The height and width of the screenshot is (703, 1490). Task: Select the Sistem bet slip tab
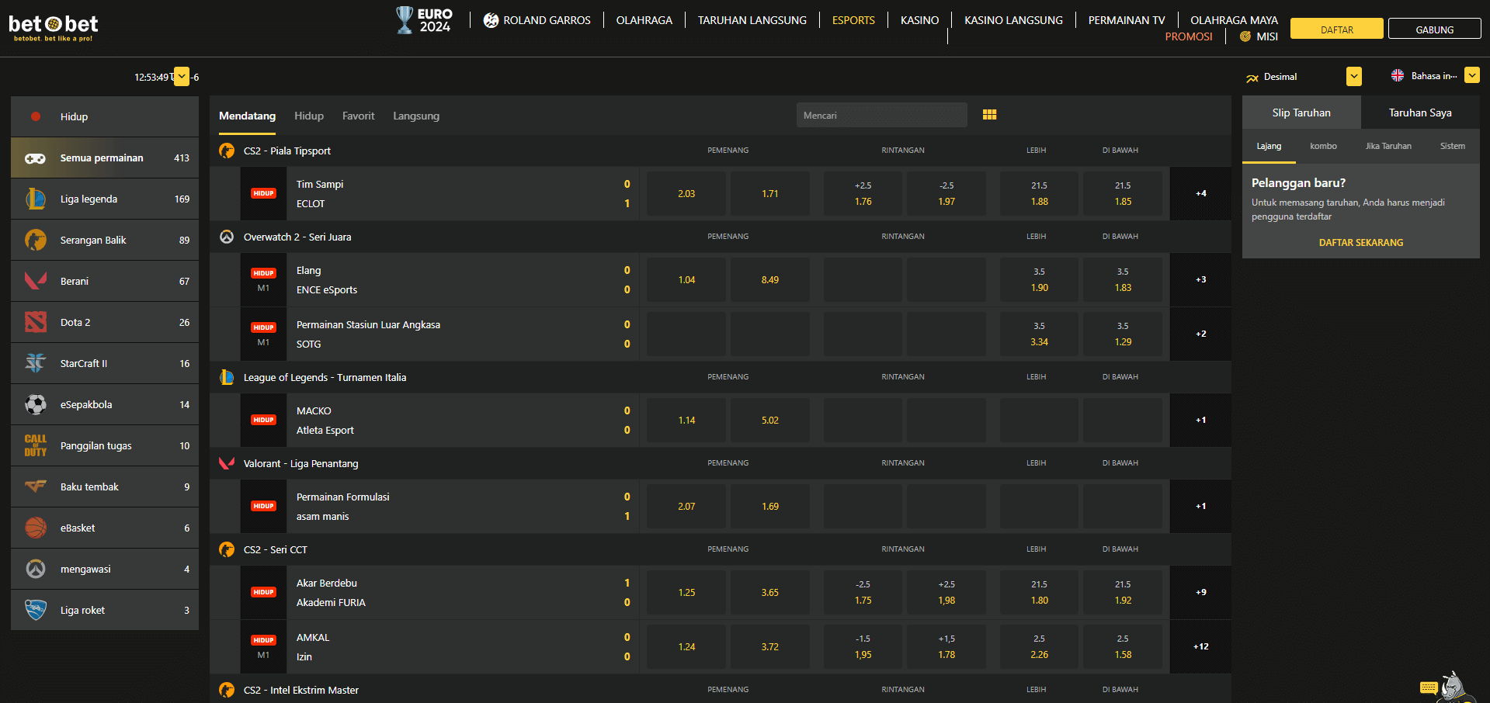[x=1452, y=146]
